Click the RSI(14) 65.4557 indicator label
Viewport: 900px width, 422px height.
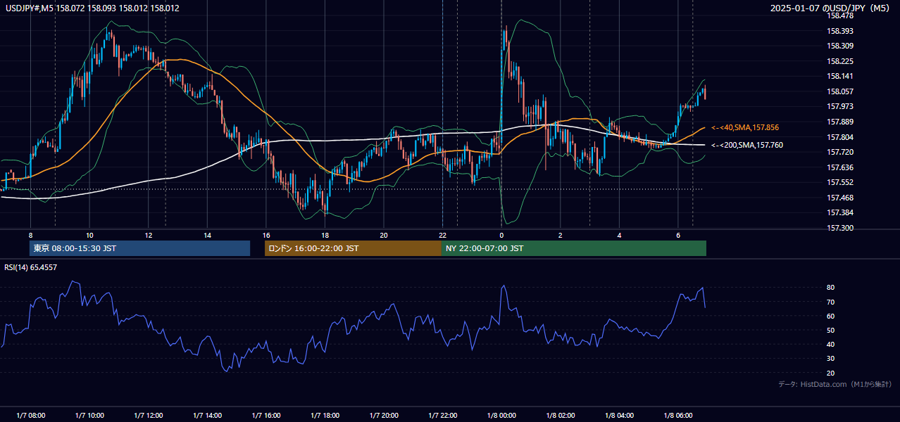(31, 267)
